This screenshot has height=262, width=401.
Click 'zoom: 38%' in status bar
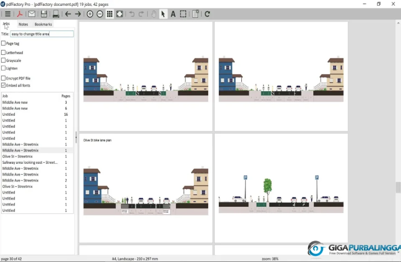[270, 259]
